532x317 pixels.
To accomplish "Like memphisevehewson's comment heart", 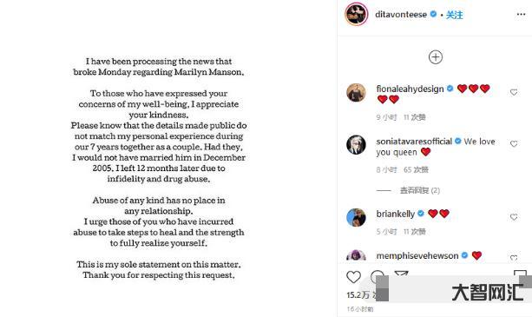I will tap(514, 258).
